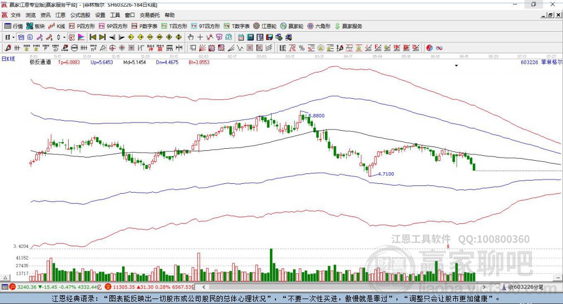Select the golden 金 ratio lines tool
Viewport: 563px width, 304px height.
(330, 48)
